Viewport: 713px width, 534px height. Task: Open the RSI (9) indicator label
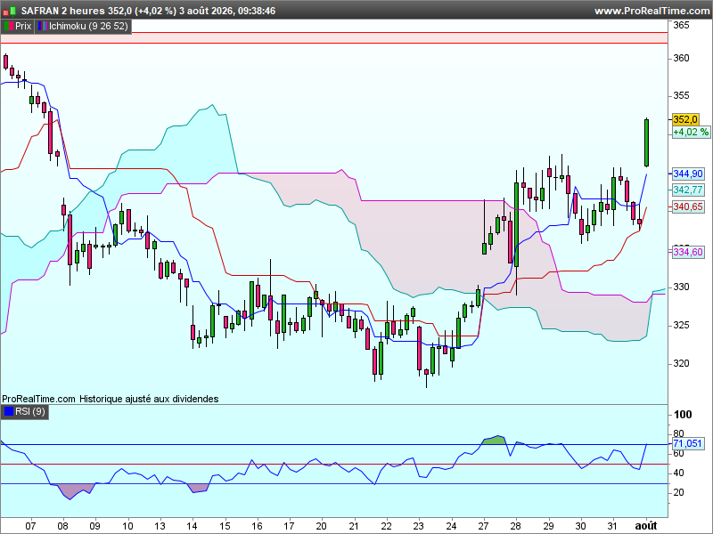(x=30, y=412)
